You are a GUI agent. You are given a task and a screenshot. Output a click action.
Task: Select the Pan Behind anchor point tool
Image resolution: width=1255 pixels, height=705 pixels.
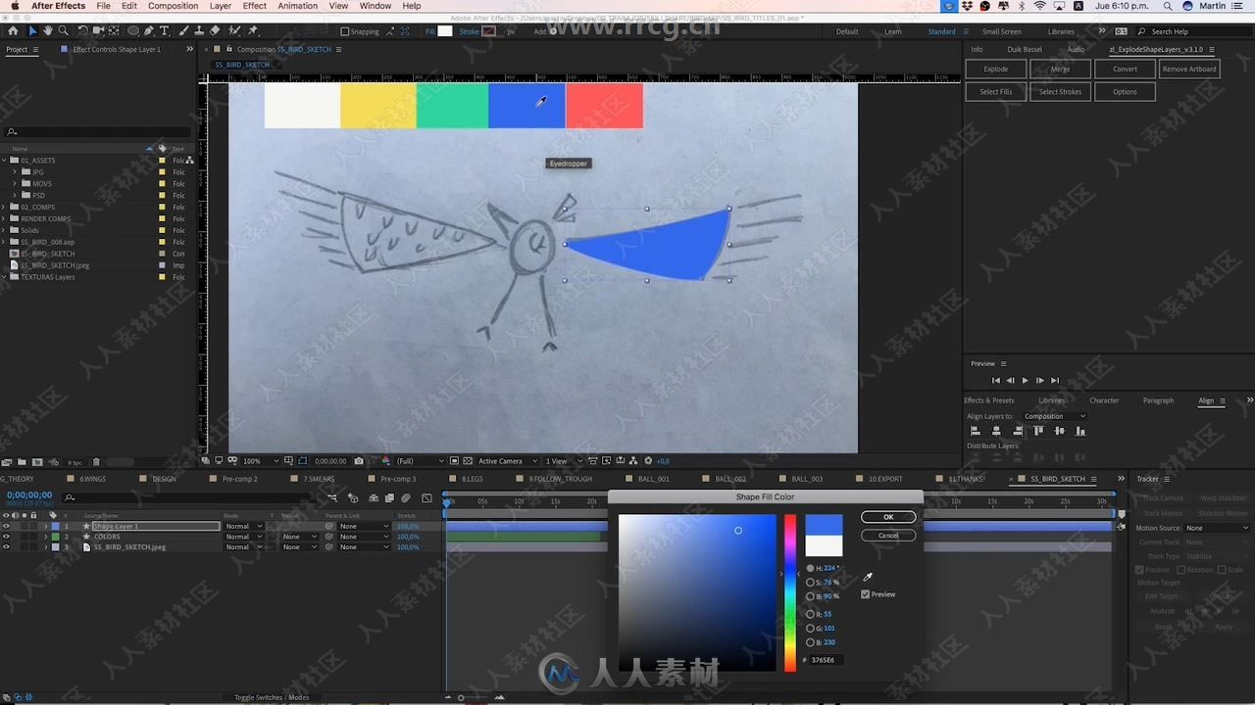[x=114, y=30]
